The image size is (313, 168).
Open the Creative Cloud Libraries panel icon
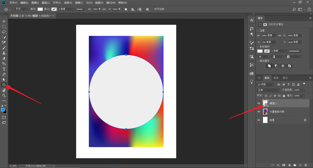(251, 73)
